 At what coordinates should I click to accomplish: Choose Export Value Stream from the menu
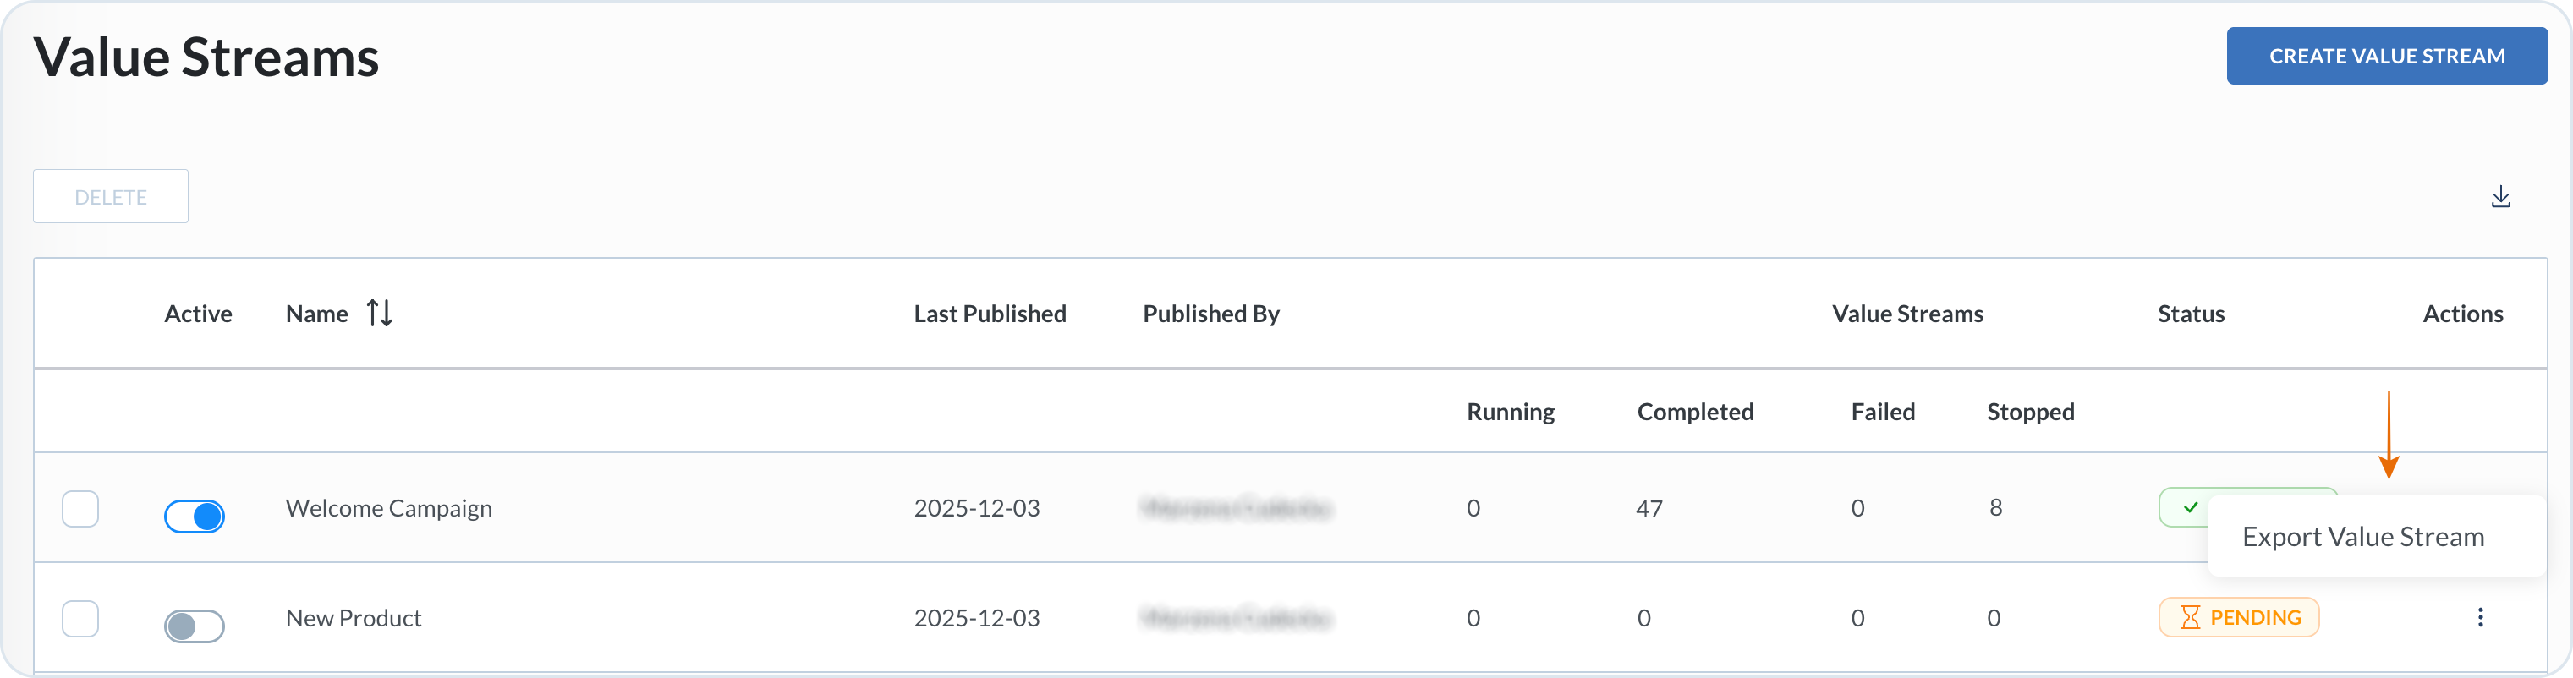coord(2362,537)
